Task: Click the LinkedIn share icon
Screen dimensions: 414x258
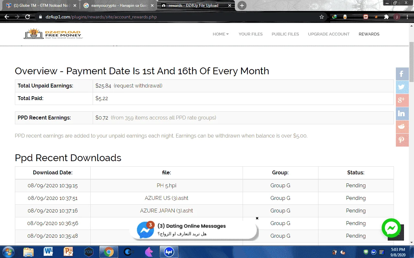Action: 402,114
